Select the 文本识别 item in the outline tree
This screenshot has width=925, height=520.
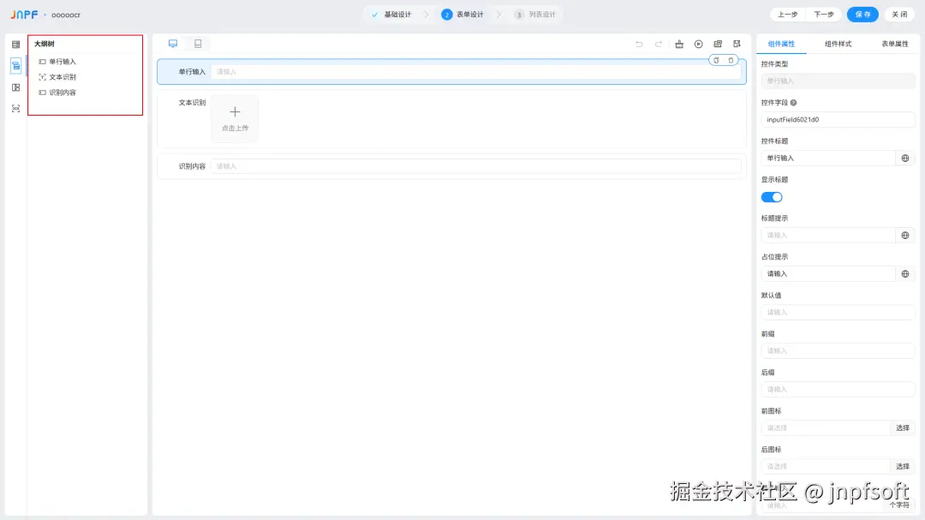pos(63,76)
